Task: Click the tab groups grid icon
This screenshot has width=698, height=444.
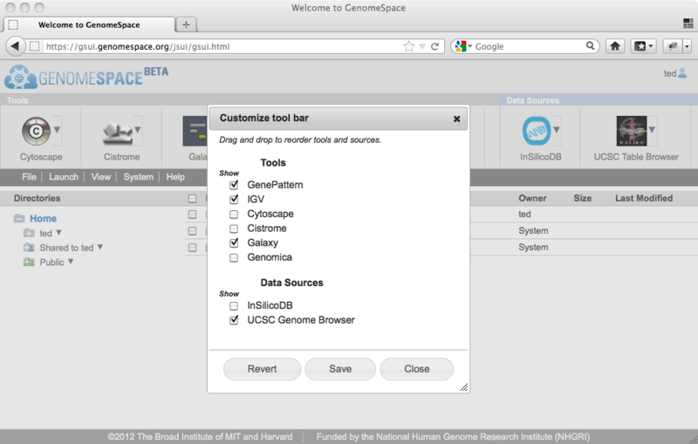Action: click(688, 24)
